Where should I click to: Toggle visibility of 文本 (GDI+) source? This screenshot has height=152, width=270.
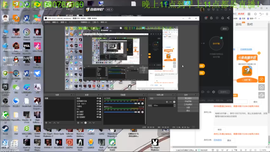(98, 104)
